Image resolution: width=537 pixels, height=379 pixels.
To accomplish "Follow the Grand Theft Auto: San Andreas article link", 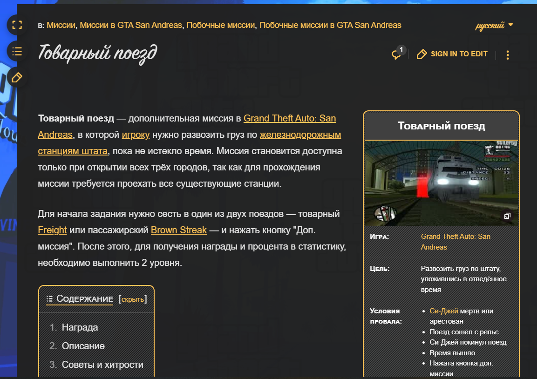I will pos(289,118).
